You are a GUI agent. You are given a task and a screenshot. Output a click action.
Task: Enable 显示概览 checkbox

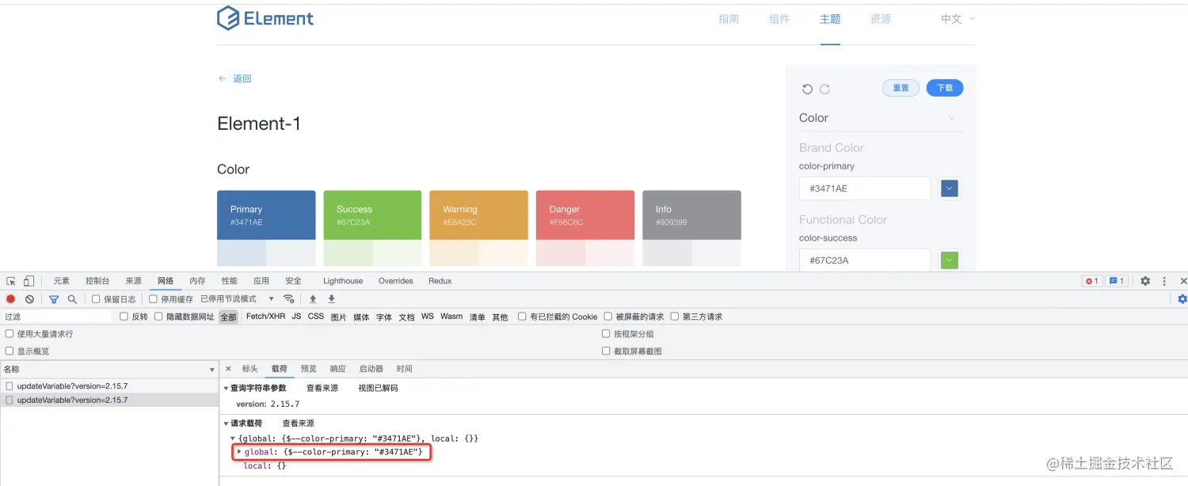(x=10, y=351)
